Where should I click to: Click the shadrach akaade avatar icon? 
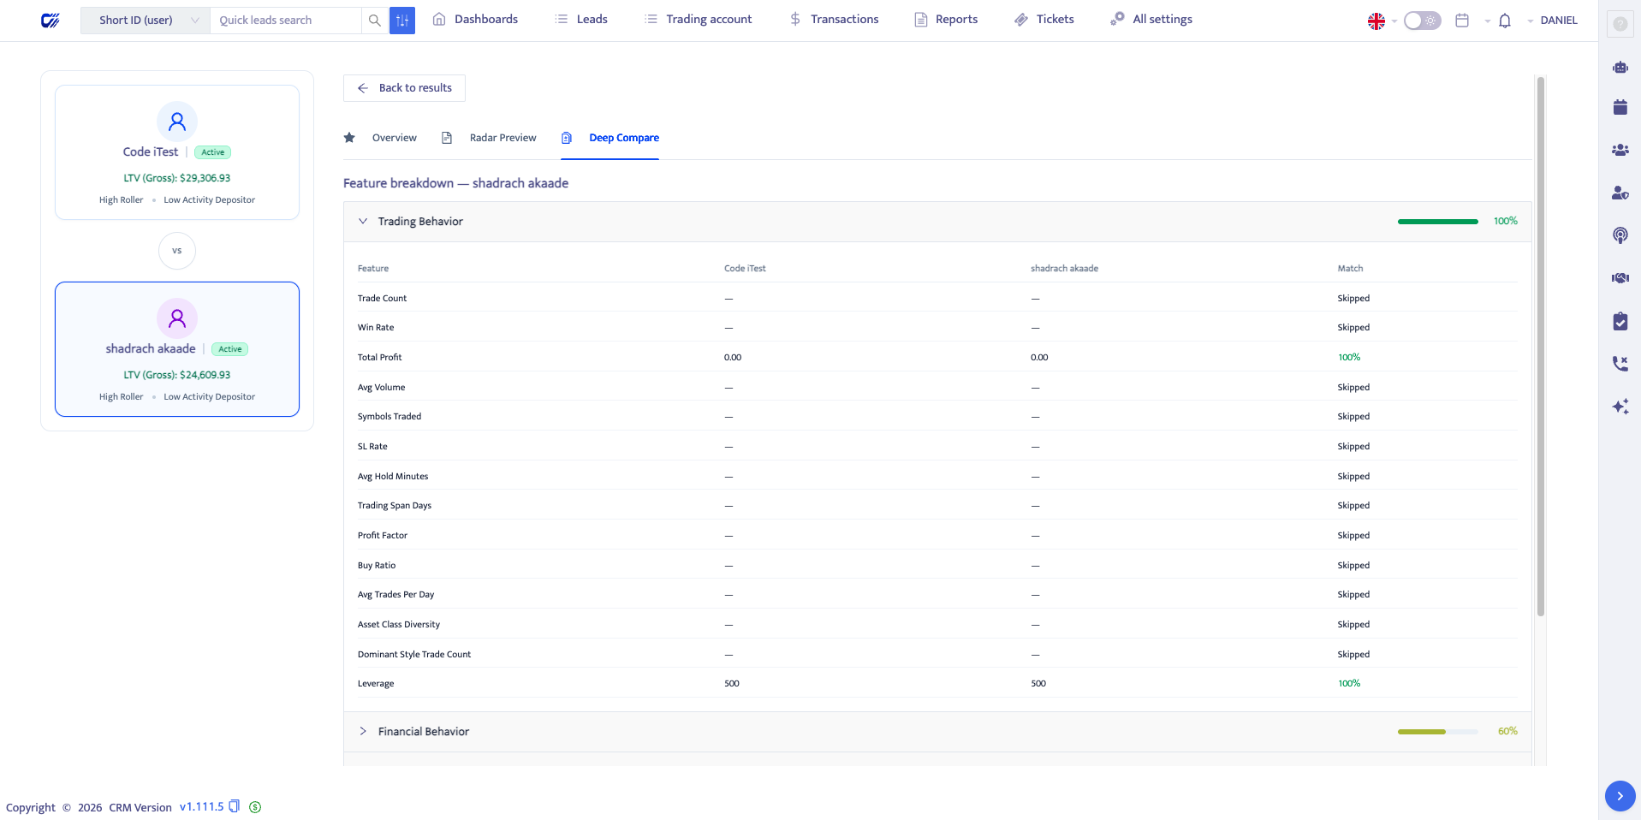[177, 318]
